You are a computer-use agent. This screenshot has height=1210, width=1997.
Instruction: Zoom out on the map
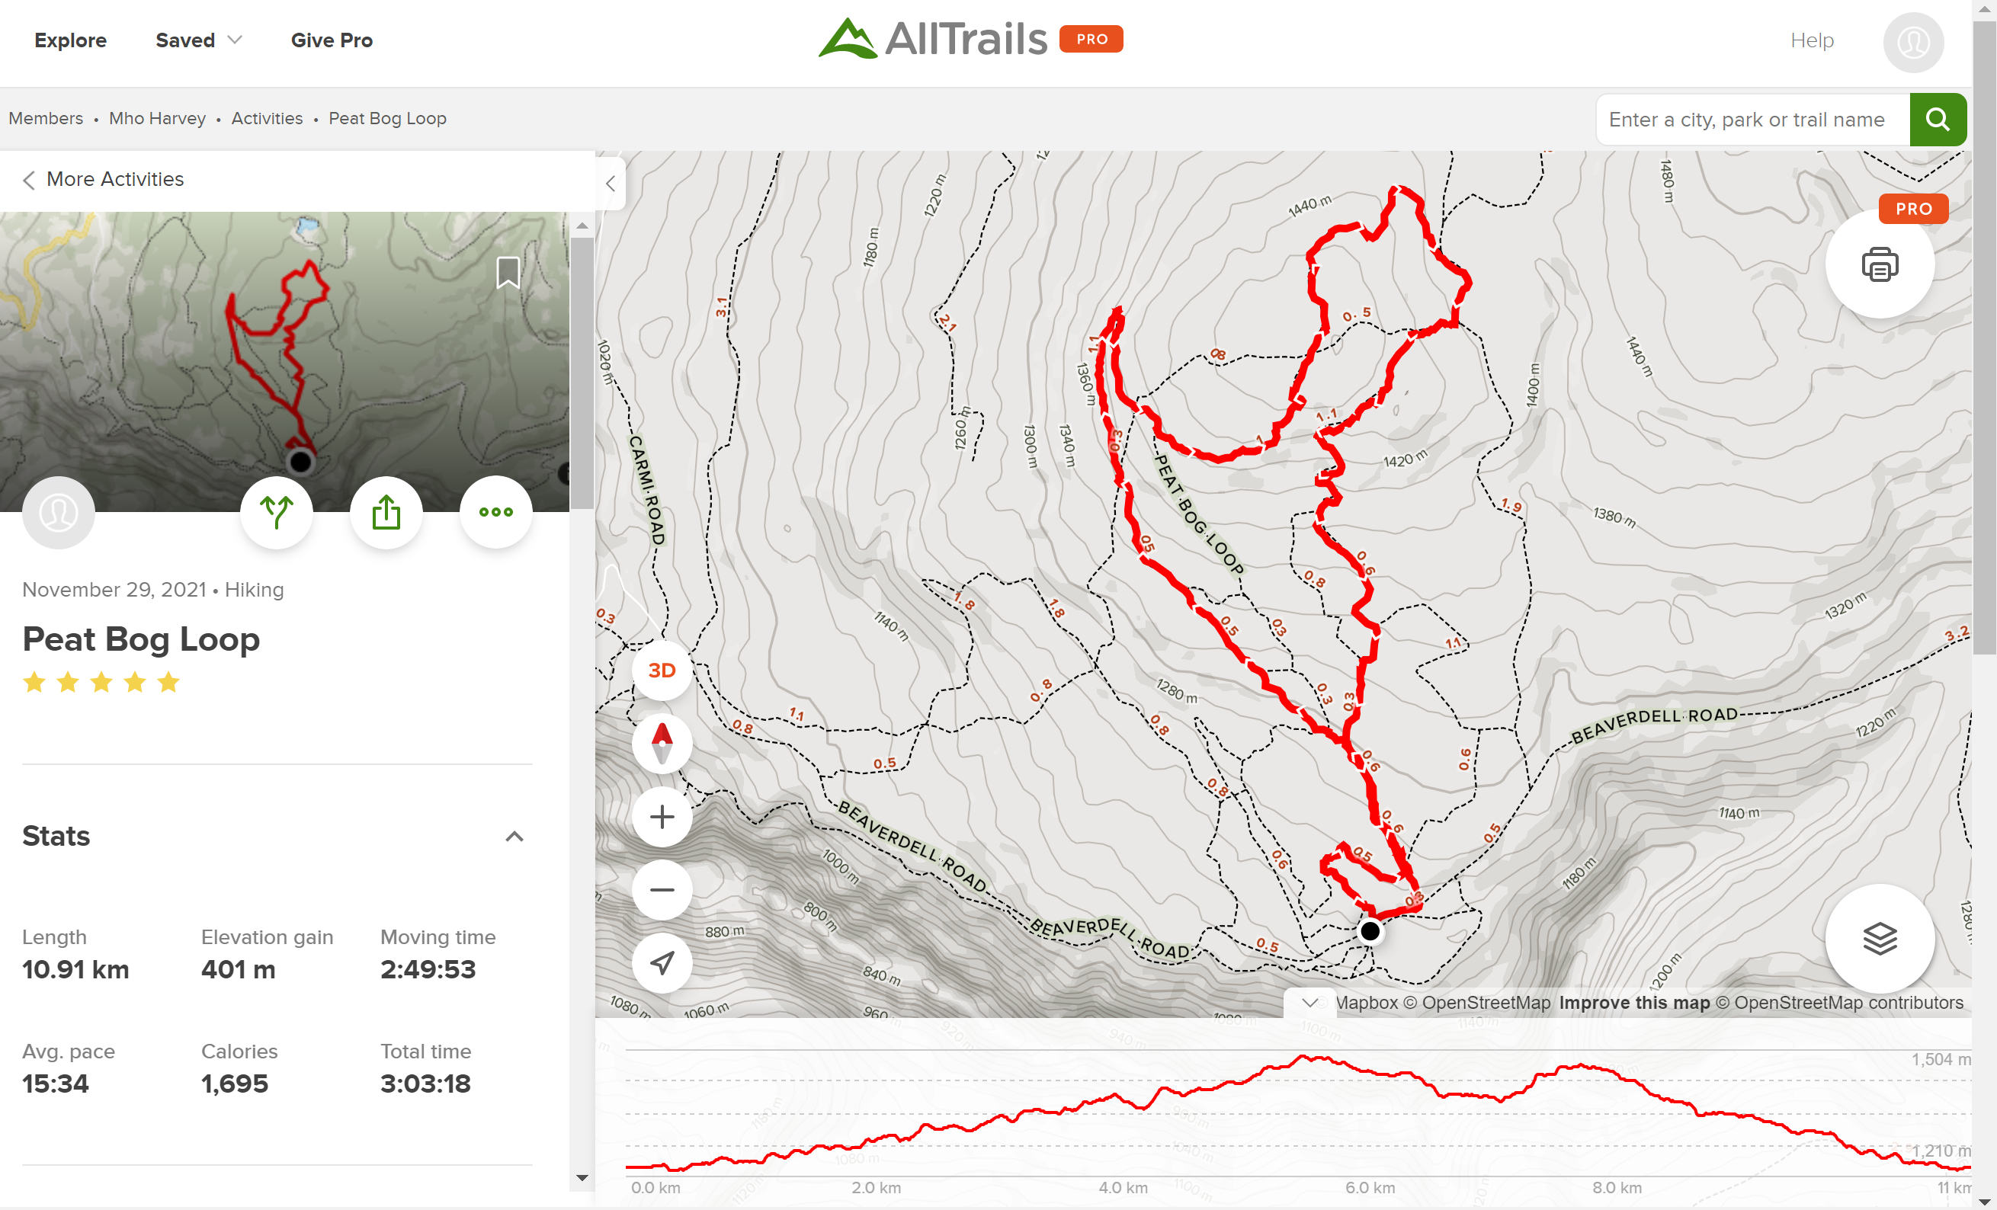pyautogui.click(x=662, y=890)
